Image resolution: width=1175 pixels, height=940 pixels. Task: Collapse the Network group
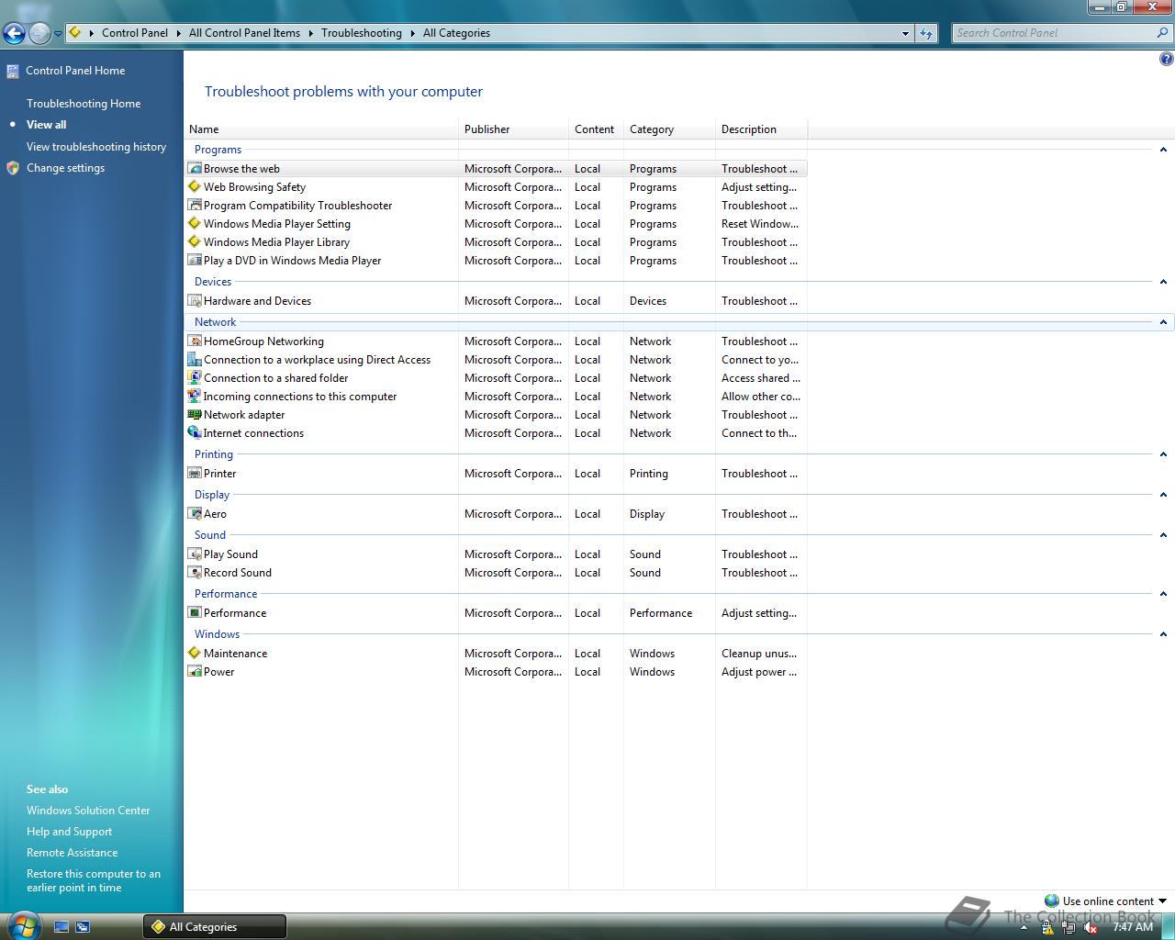click(x=1163, y=322)
